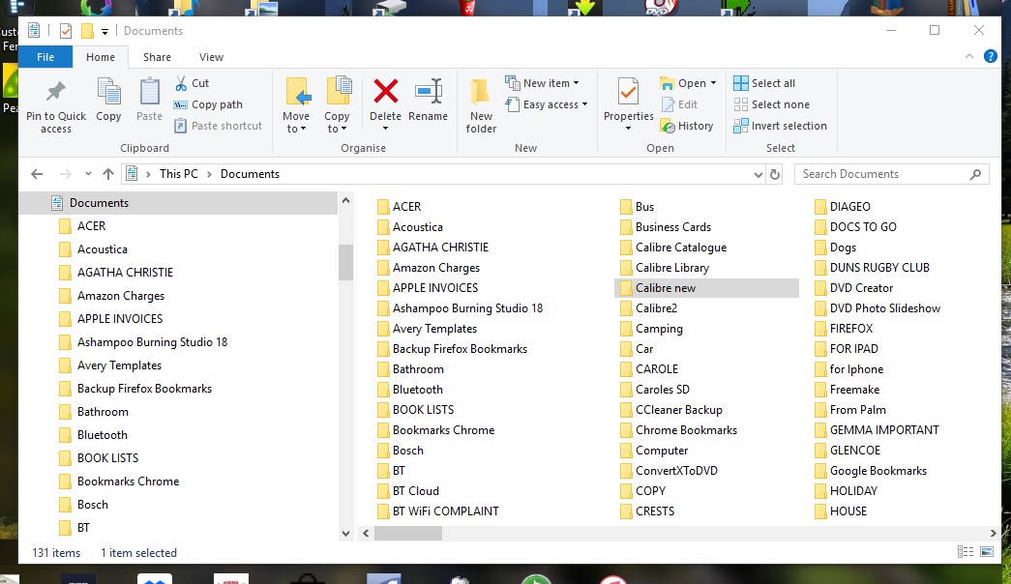Click the horizontal scrollbar thumb
The height and width of the screenshot is (584, 1011).
pyautogui.click(x=408, y=533)
